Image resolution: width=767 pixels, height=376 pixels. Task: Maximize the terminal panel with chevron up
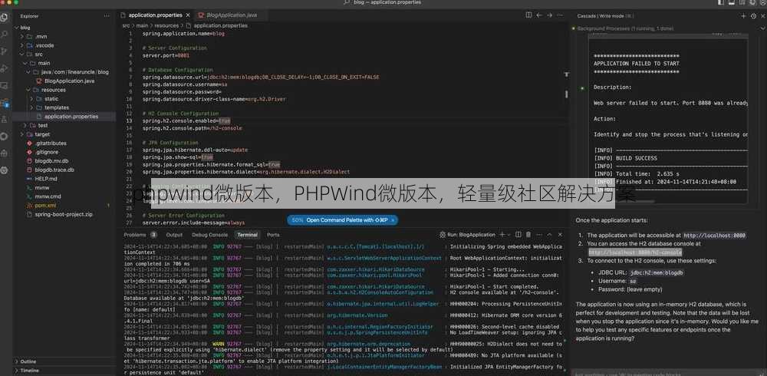pyautogui.click(x=548, y=235)
